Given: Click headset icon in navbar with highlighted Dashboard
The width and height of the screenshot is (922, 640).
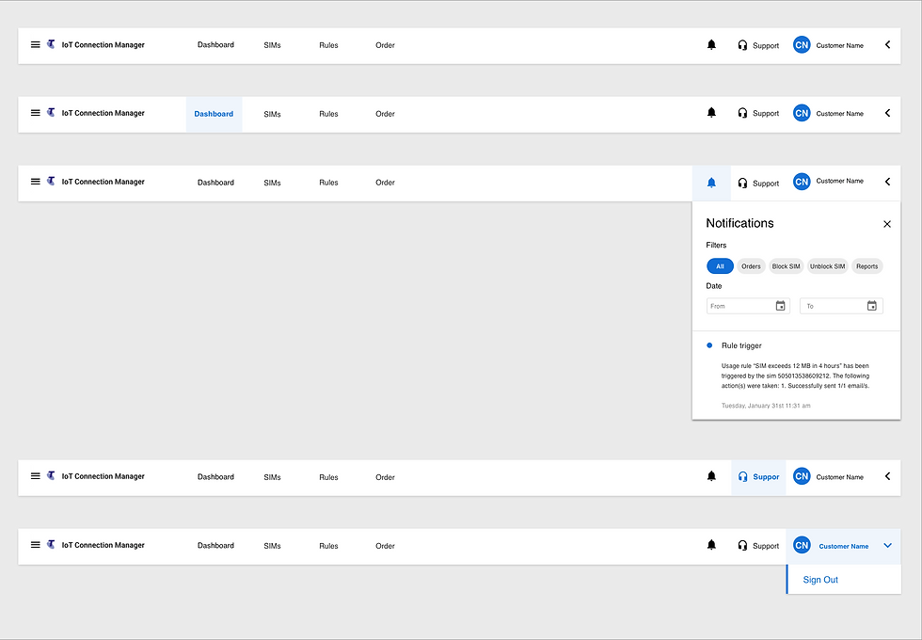Looking at the screenshot, I should point(742,113).
